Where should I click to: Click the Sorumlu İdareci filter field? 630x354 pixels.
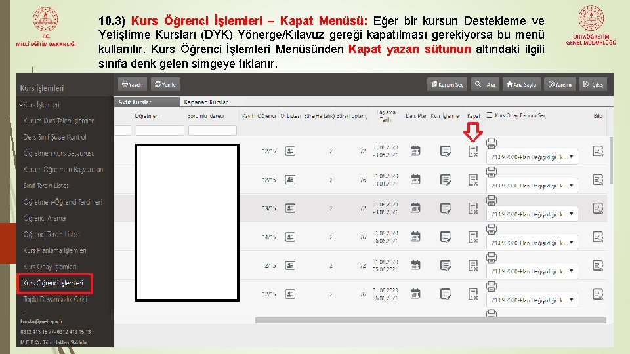[213, 130]
